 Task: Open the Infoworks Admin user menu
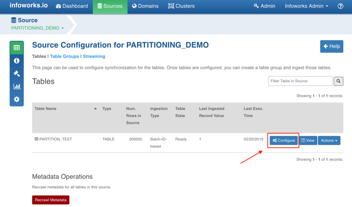[306, 6]
